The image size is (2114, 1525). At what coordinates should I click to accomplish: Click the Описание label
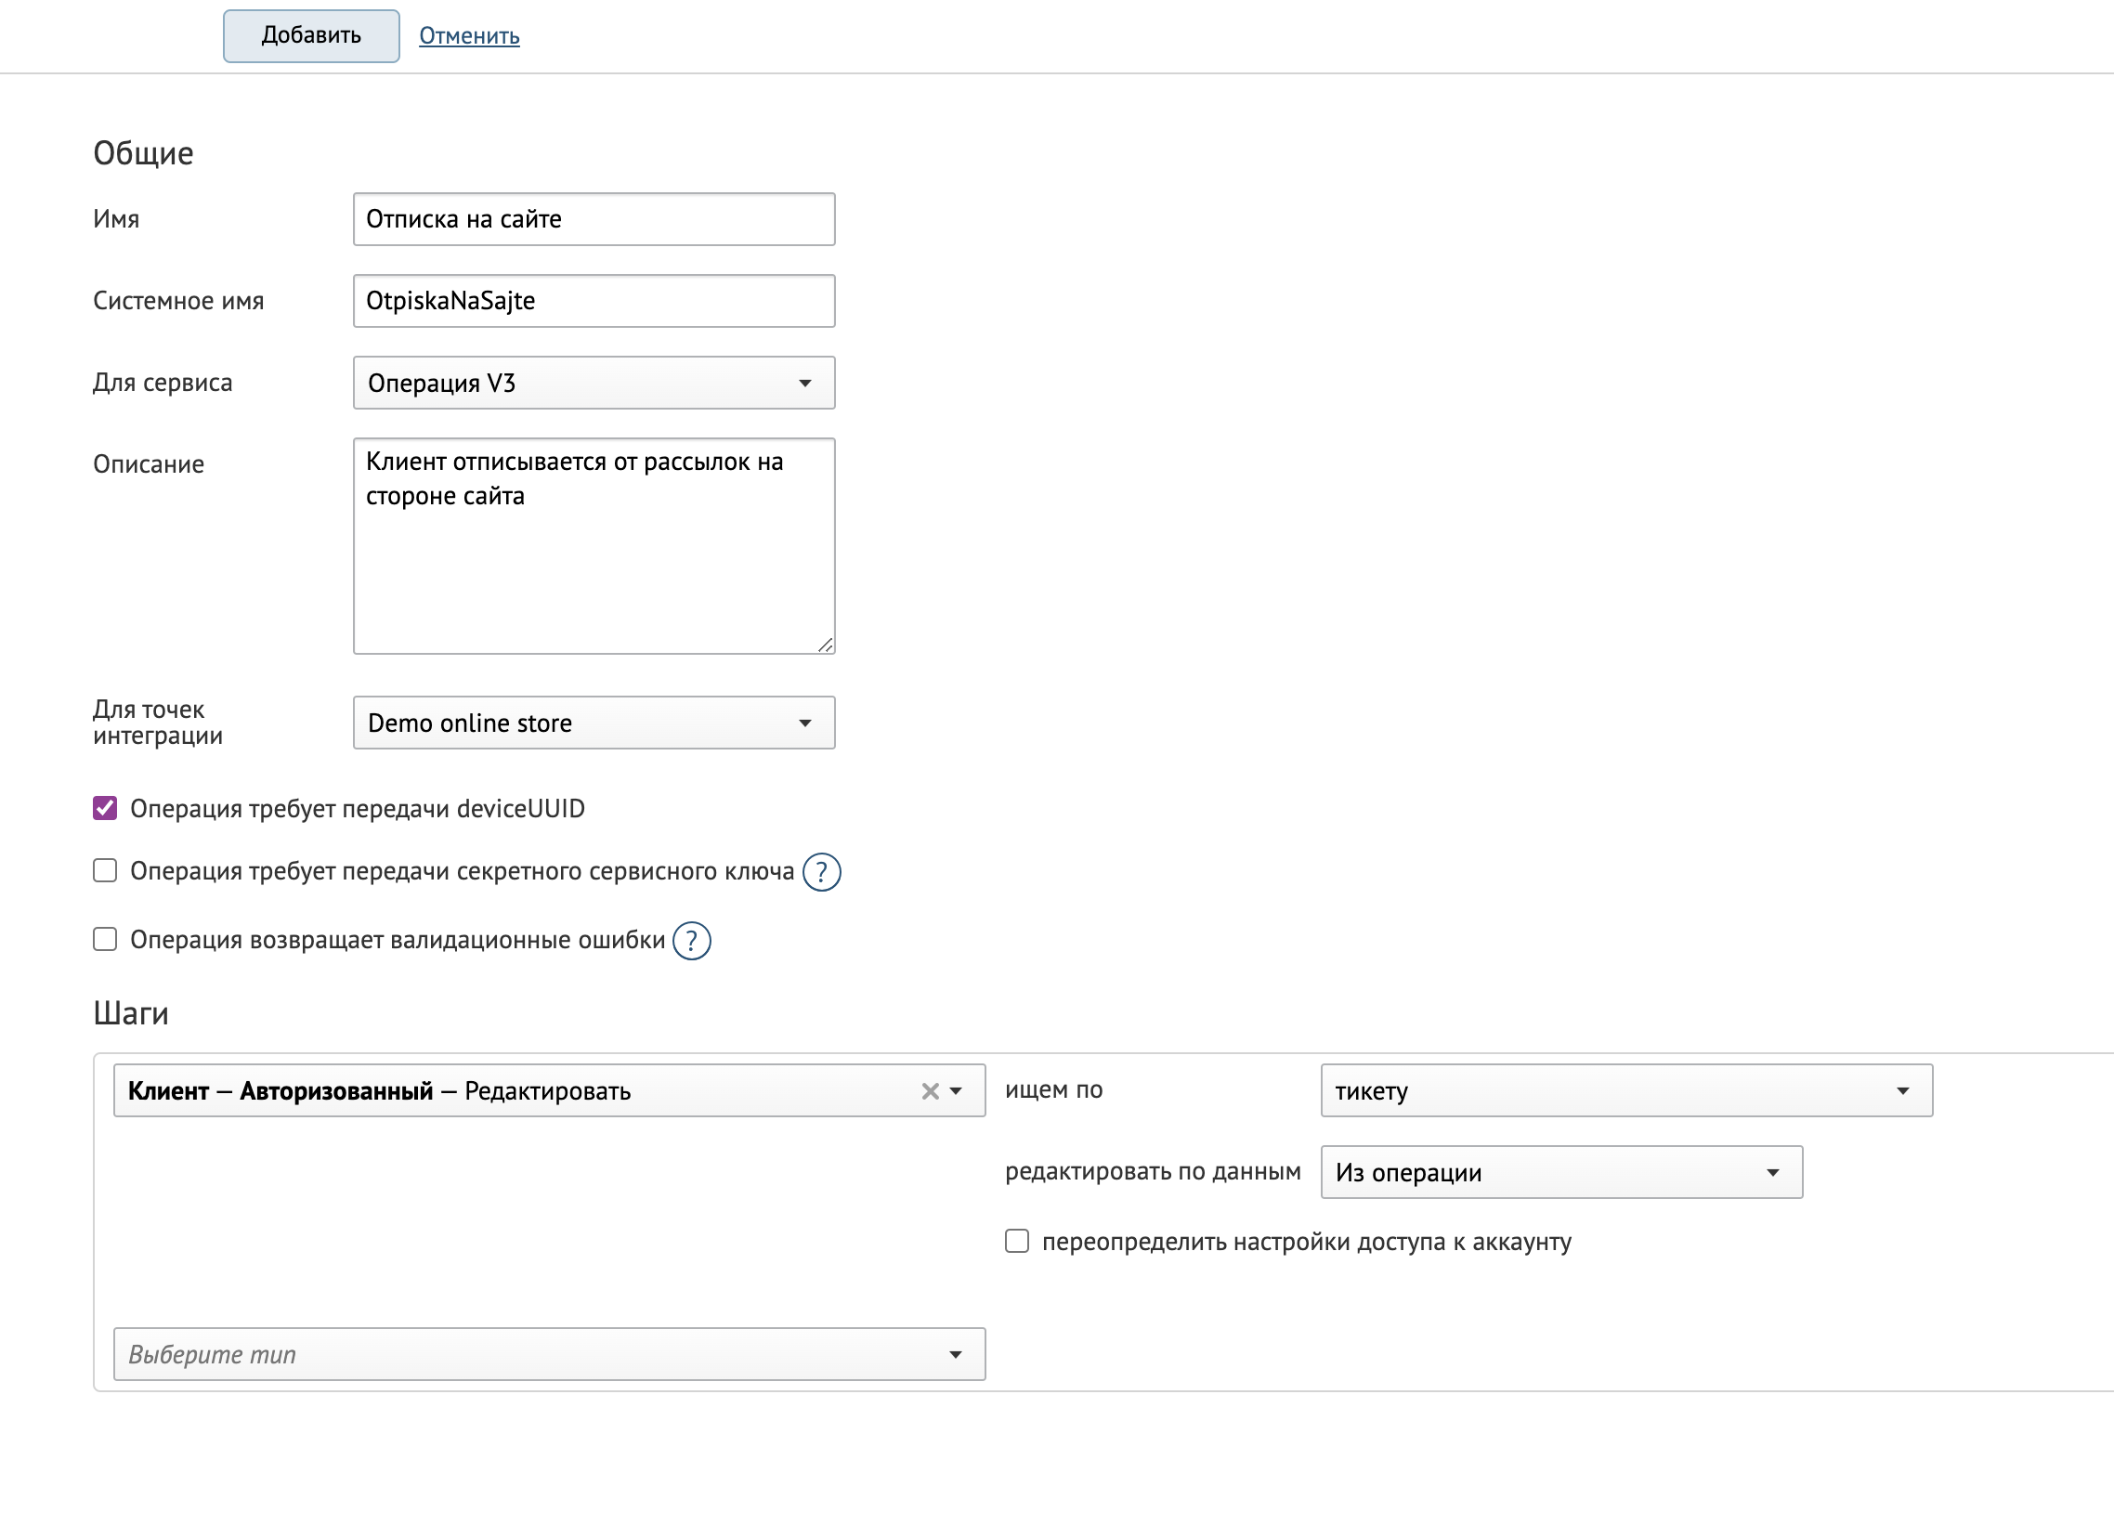coord(149,464)
